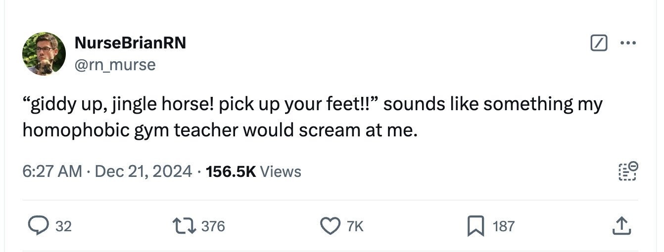The height and width of the screenshot is (252, 664).
Task: Visit the @rn_murse handle
Action: 115,64
